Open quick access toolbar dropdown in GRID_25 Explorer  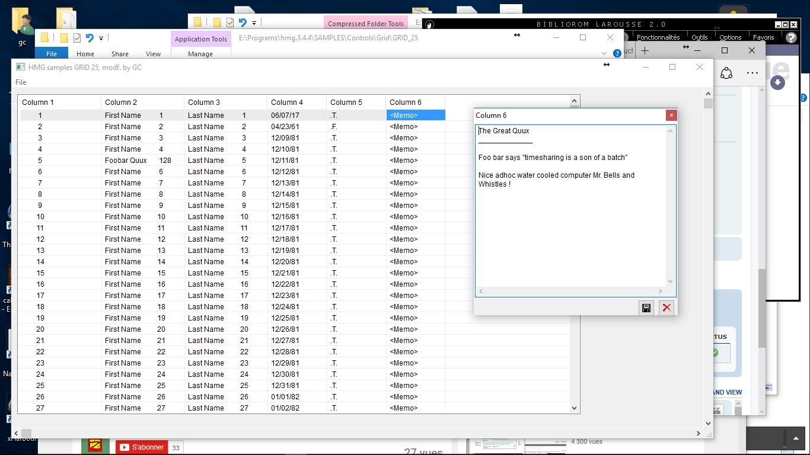pyautogui.click(x=101, y=39)
